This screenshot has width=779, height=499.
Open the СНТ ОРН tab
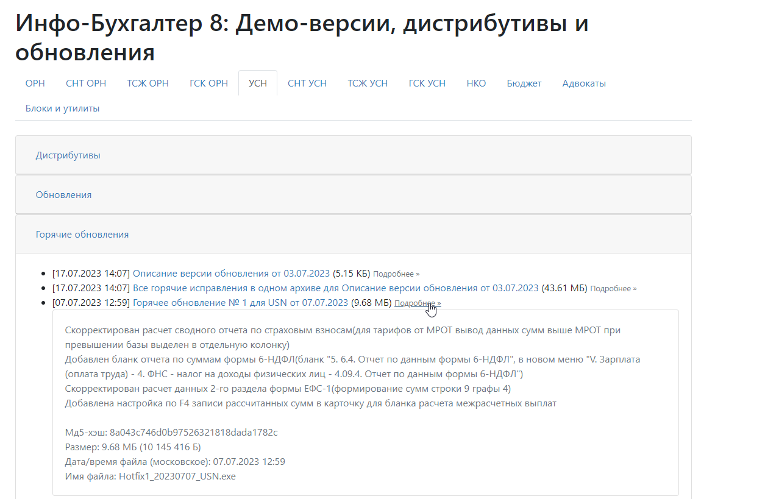point(86,83)
